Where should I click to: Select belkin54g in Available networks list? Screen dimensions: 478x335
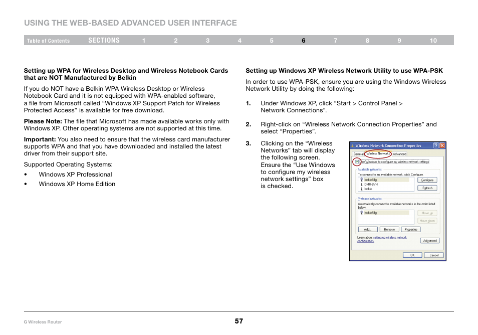point(384,180)
